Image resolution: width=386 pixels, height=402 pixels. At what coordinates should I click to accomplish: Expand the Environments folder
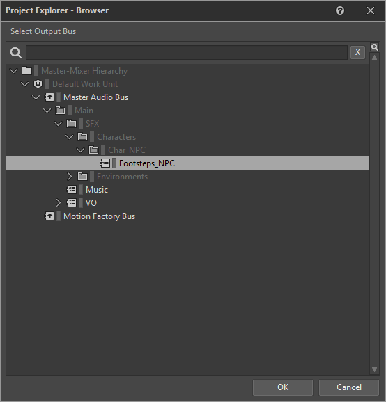70,177
